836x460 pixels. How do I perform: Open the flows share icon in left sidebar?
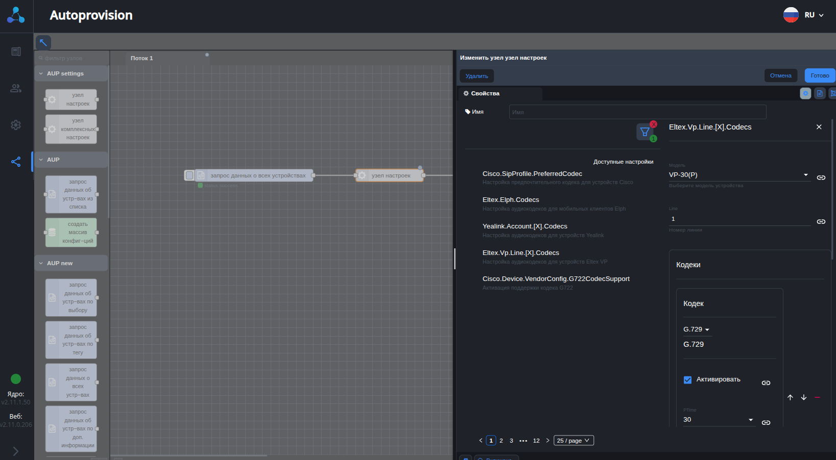click(16, 162)
